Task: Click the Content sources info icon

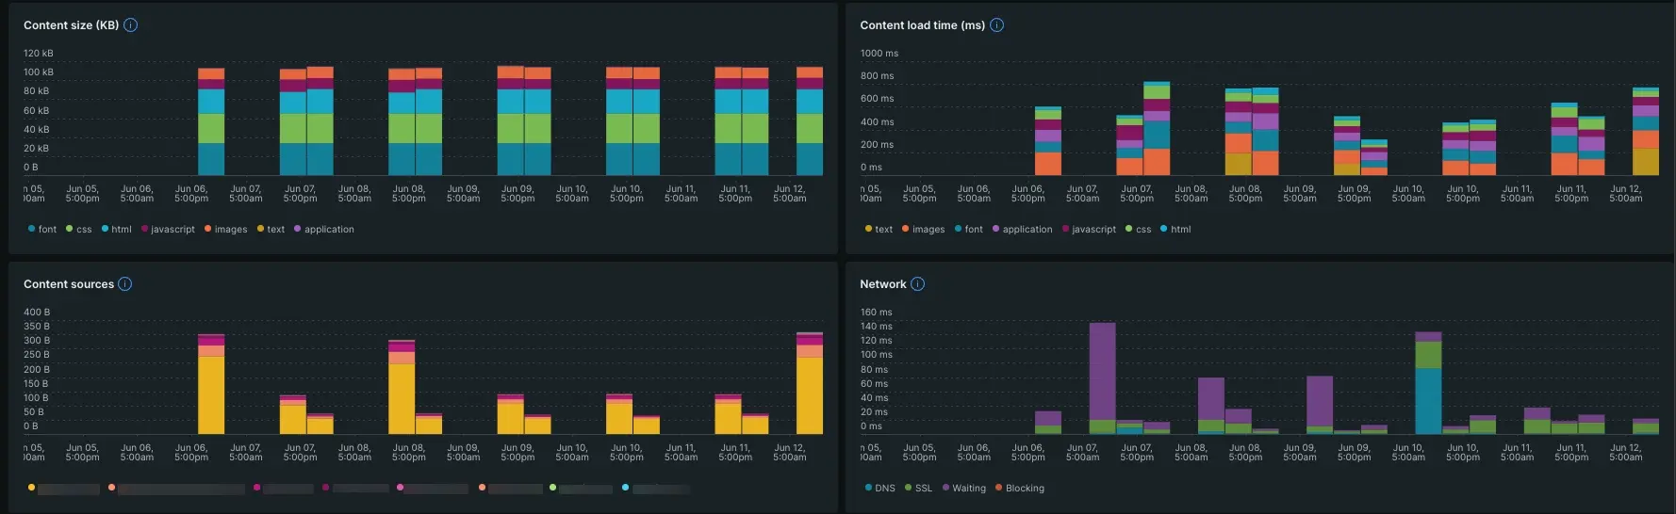Action: (125, 284)
